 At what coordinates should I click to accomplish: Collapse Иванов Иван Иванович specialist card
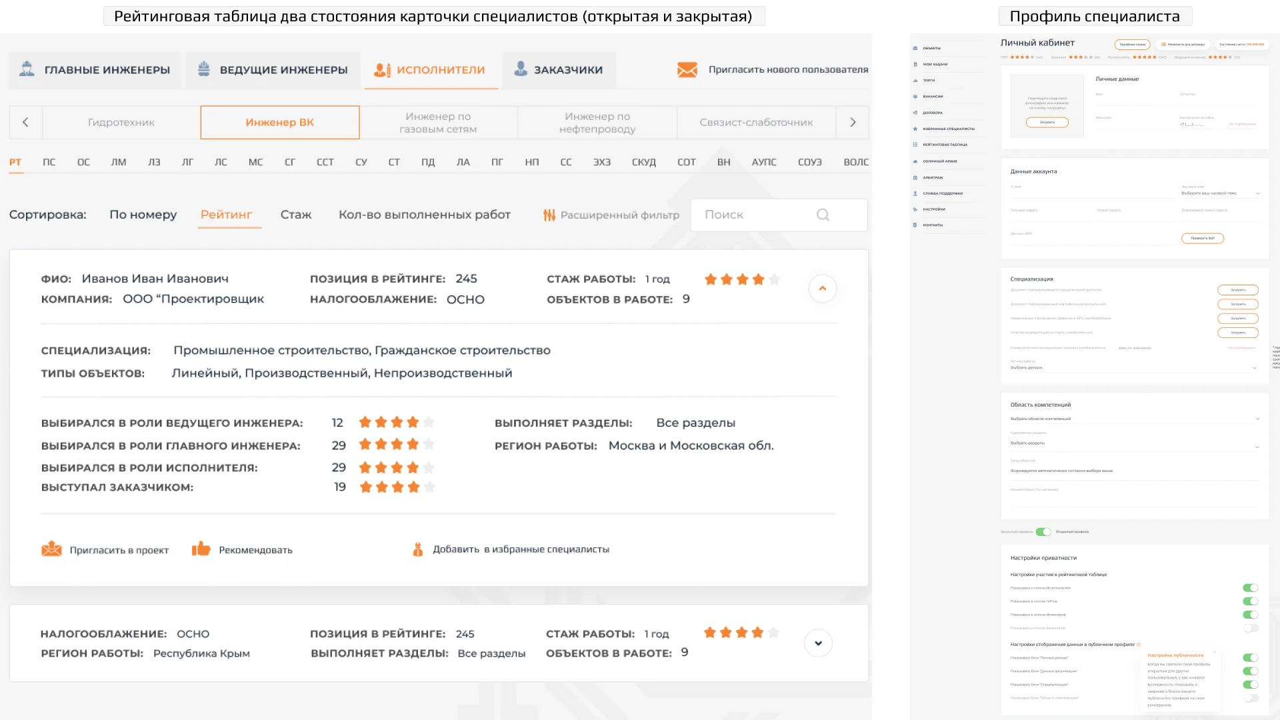[823, 288]
